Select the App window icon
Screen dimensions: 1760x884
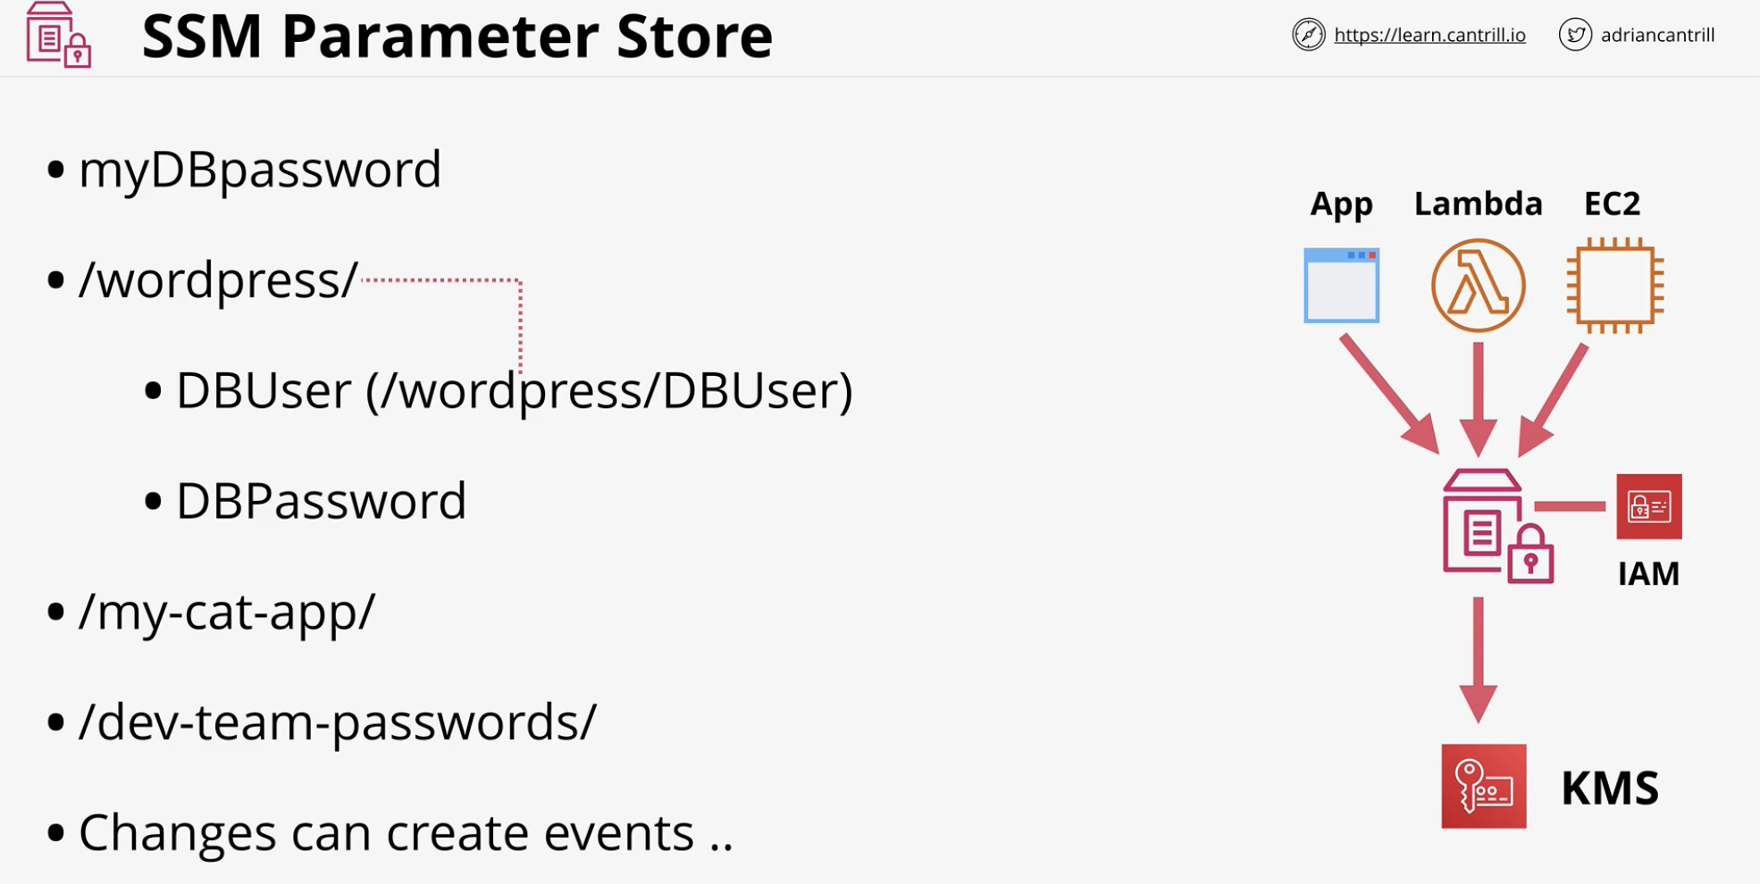pos(1341,286)
